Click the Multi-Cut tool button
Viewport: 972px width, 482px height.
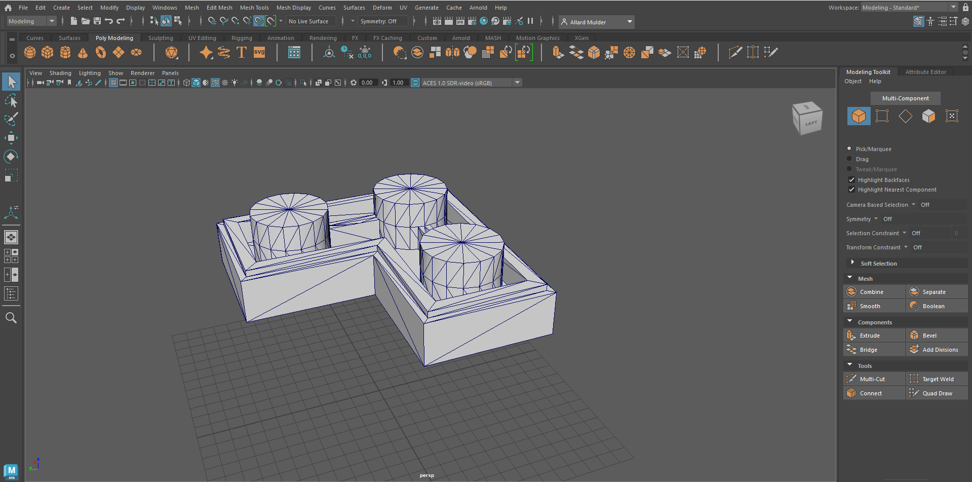874,379
